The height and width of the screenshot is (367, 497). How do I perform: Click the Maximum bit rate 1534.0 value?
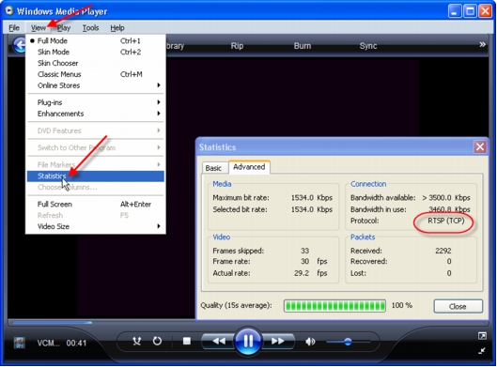tap(312, 198)
